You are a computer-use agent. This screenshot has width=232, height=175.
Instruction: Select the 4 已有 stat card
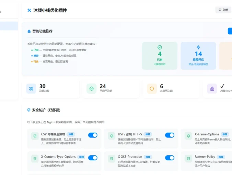click(160, 56)
